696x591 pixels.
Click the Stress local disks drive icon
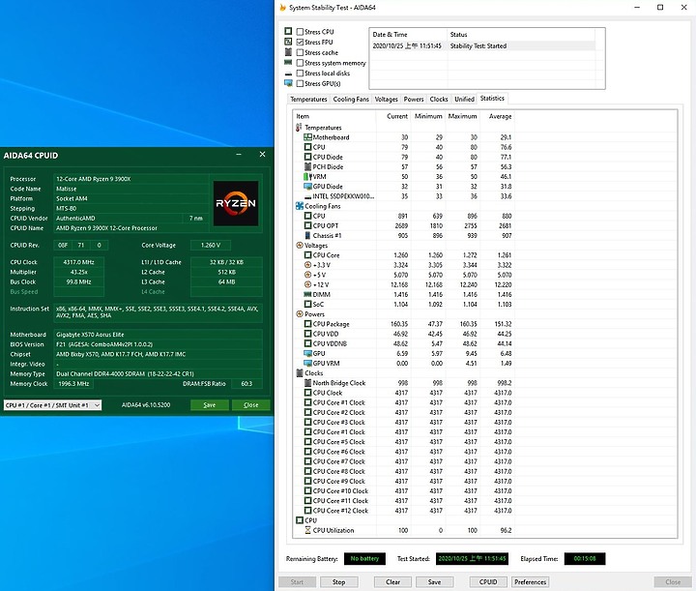tap(288, 74)
